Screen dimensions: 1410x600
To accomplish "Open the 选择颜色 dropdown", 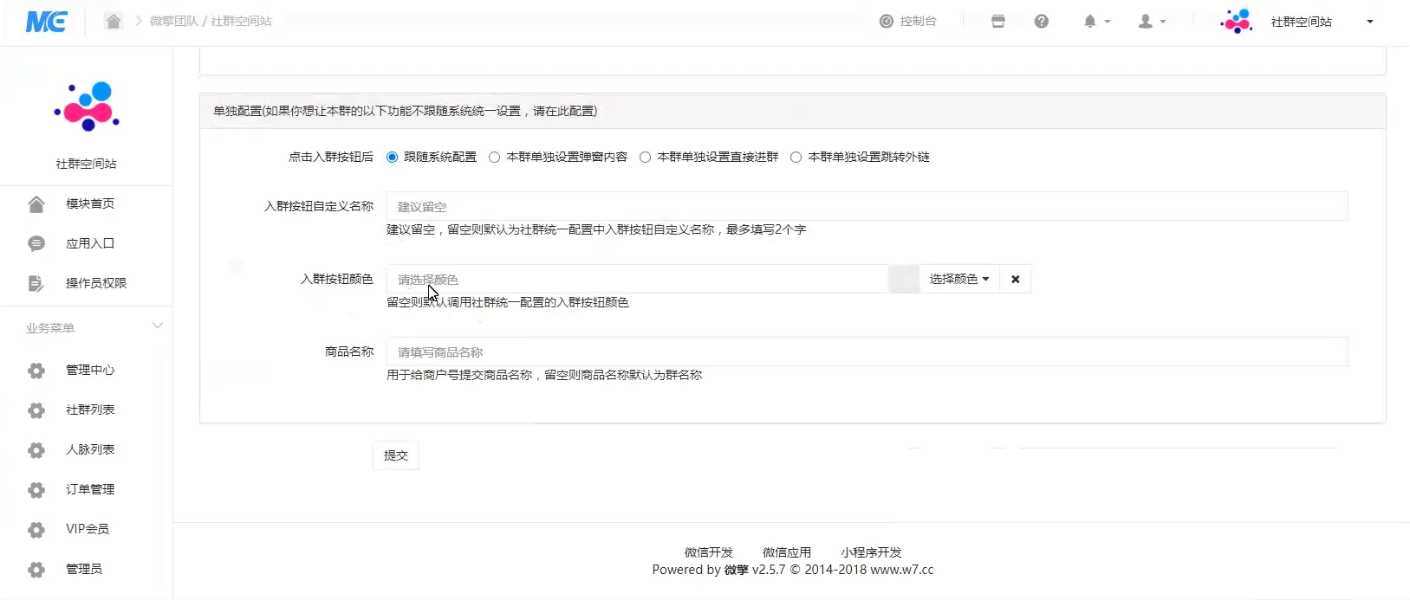I will (959, 280).
